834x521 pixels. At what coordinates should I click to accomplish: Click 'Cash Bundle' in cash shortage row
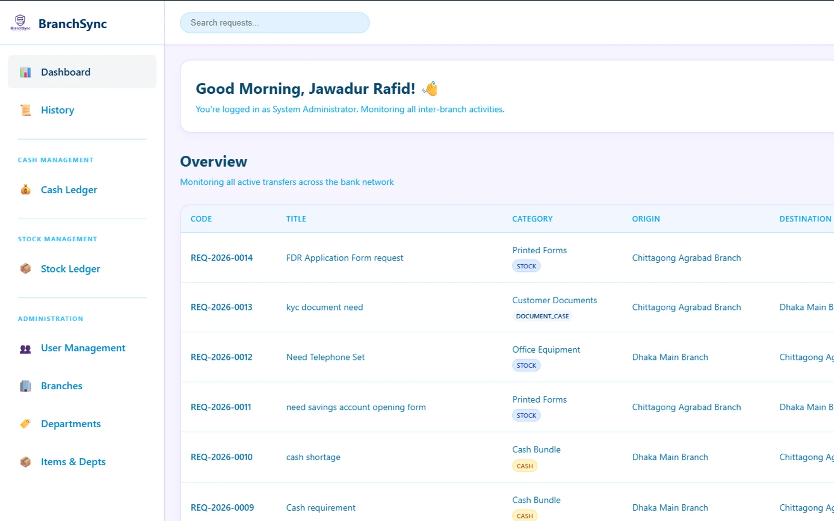tap(536, 450)
